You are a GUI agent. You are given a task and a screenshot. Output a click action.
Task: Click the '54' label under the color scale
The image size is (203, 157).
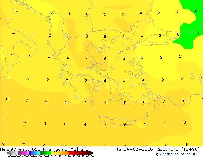[x=92, y=156]
